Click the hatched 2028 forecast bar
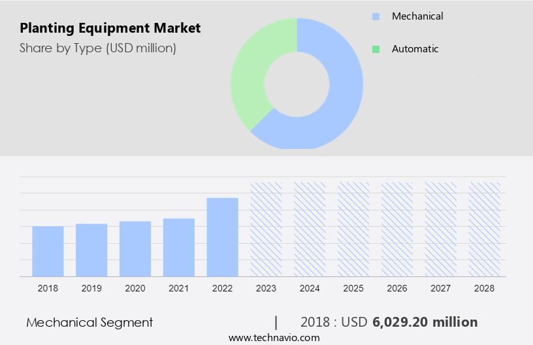This screenshot has width=533, height=345. pyautogui.click(x=485, y=229)
